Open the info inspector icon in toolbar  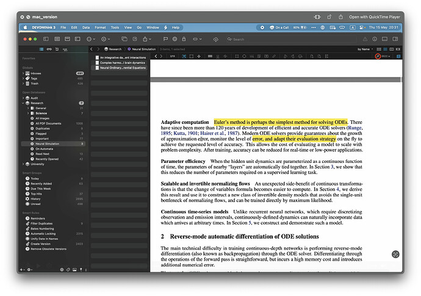[375, 39]
